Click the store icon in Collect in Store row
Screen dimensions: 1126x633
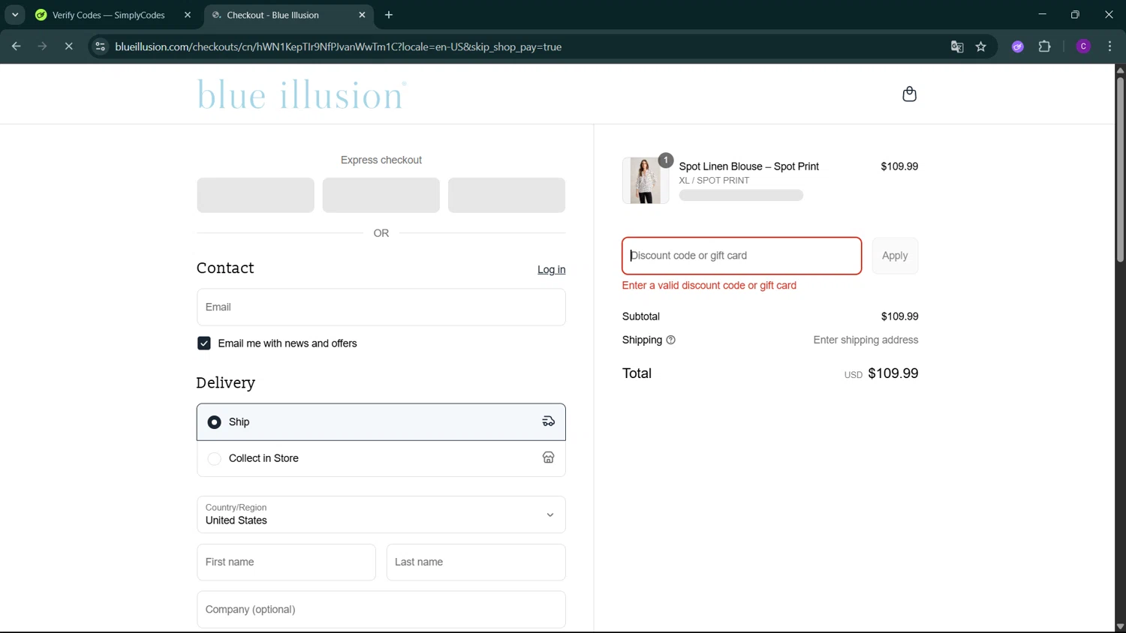point(549,457)
